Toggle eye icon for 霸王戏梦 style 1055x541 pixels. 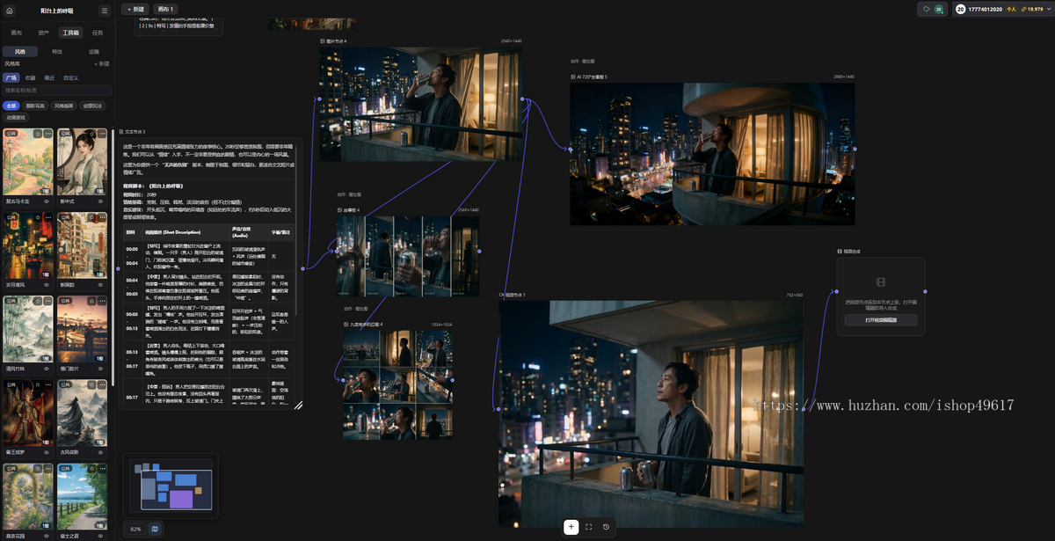47,452
